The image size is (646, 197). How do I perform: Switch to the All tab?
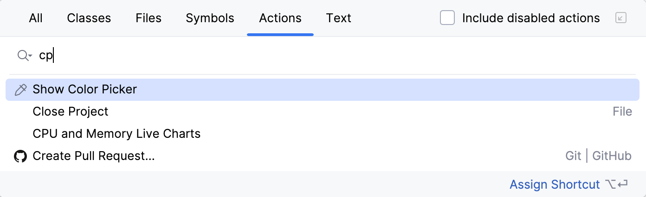(x=36, y=18)
